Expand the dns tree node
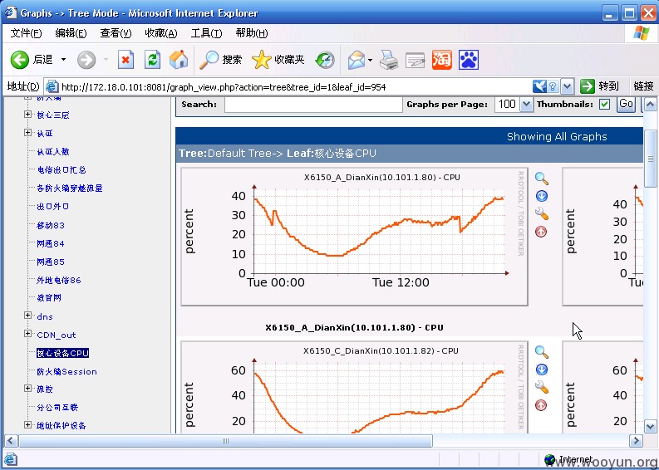 pyautogui.click(x=27, y=316)
